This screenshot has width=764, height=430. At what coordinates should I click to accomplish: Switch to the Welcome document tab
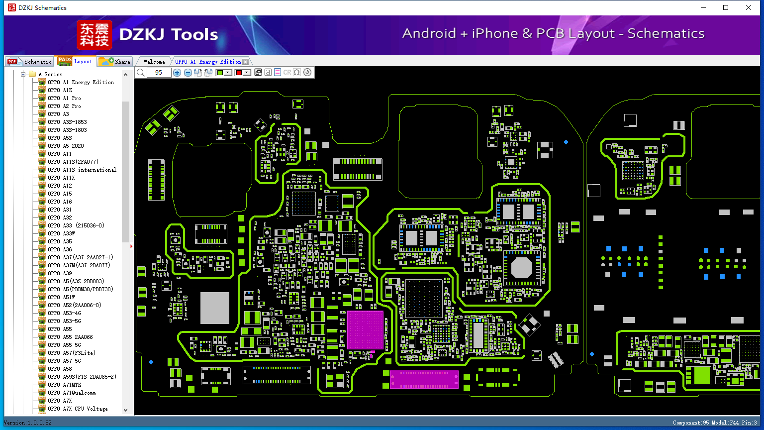click(x=154, y=62)
